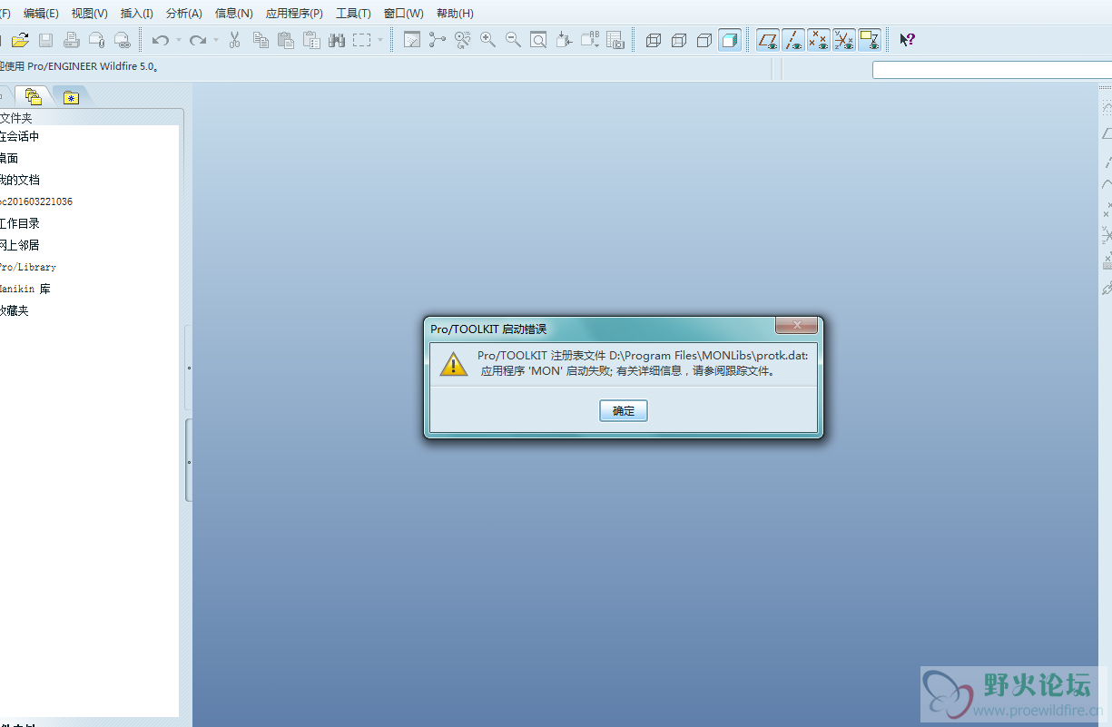Open the 视图(V) menu

click(90, 14)
